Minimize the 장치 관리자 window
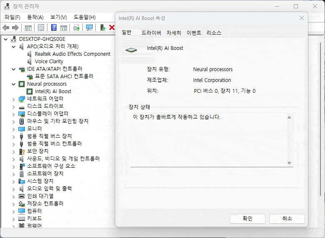 (277, 6)
